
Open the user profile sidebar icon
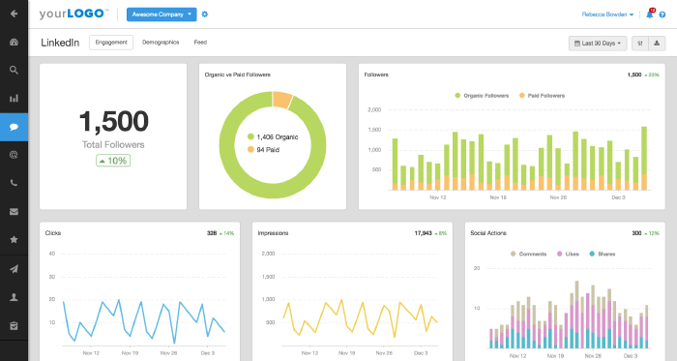14,297
